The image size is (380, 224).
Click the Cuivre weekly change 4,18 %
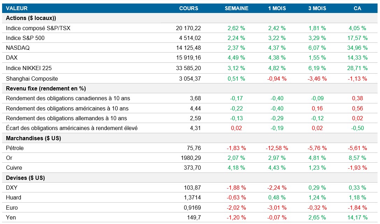[x=237, y=168]
